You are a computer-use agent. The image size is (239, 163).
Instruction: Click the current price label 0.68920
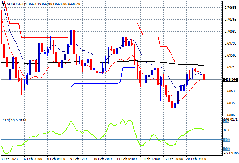click(x=230, y=79)
